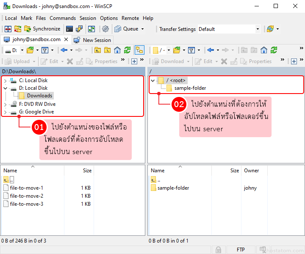This screenshot has height=254, width=305.
Task: Open session in PuTTY icon
Action: 79,29
